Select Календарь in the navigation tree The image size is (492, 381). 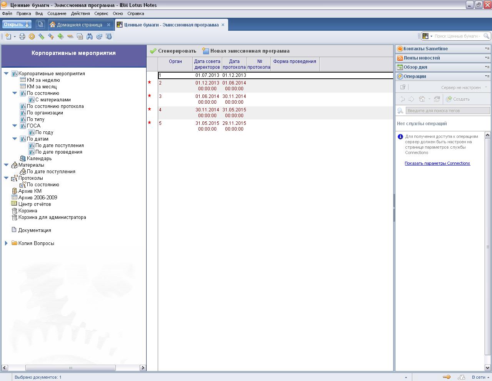coord(39,159)
